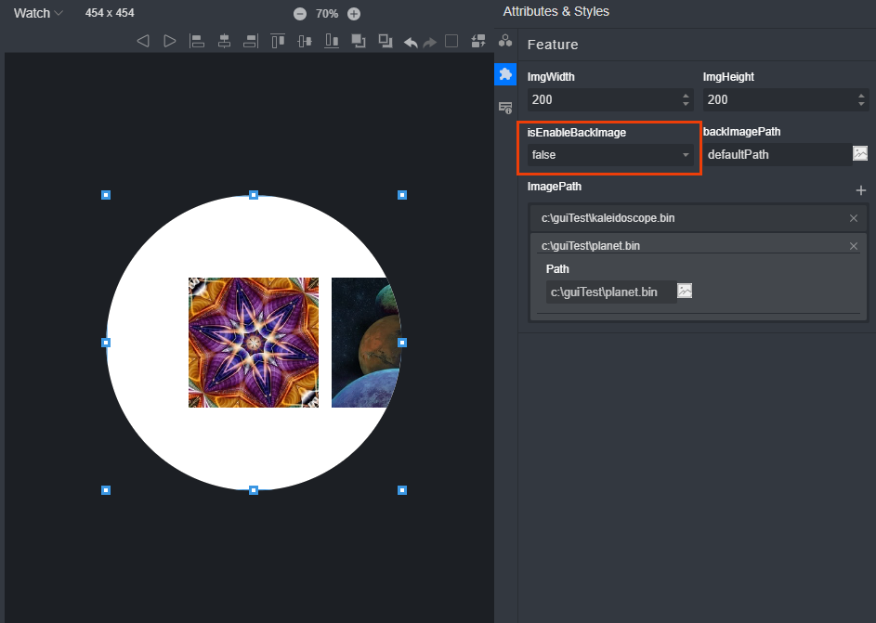Click the align left toolbar icon

(x=197, y=41)
